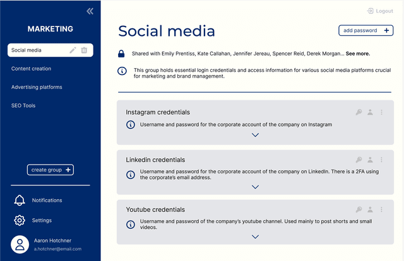Click the key icon on Instagram credentials

(x=359, y=112)
